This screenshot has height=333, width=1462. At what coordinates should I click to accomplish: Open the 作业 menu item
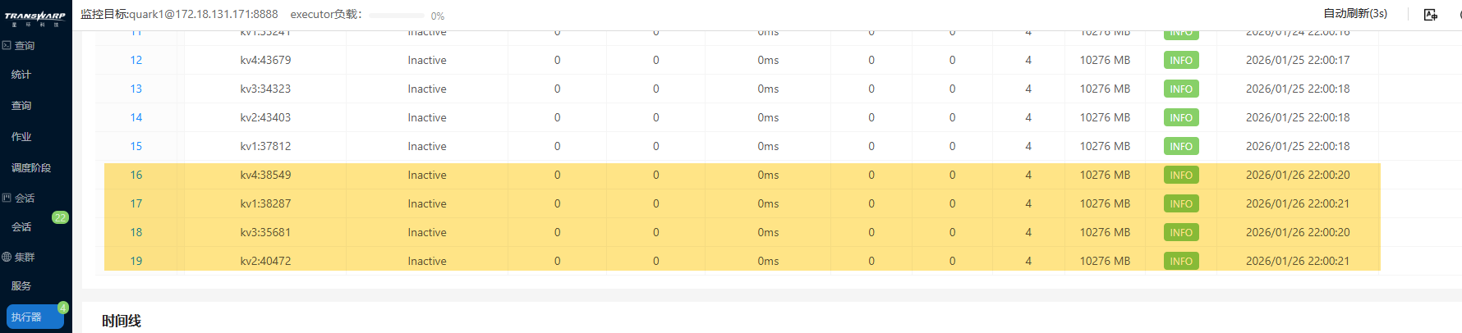tap(21, 137)
